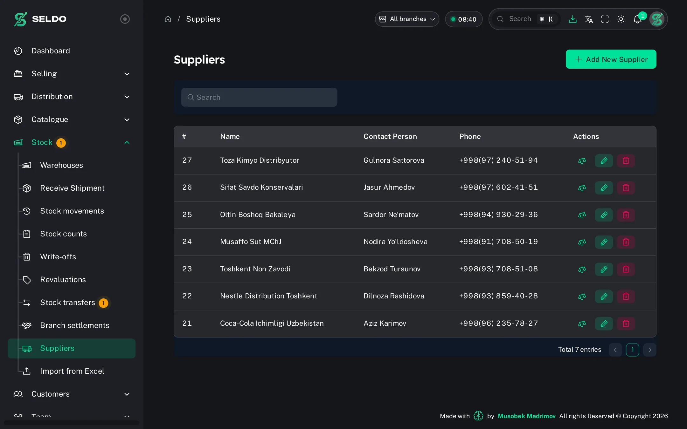The width and height of the screenshot is (687, 429).
Task: Delete supplier Musaffo Sut MChJ
Action: [x=626, y=242]
